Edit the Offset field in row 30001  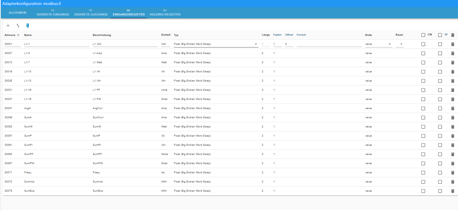coord(289,44)
